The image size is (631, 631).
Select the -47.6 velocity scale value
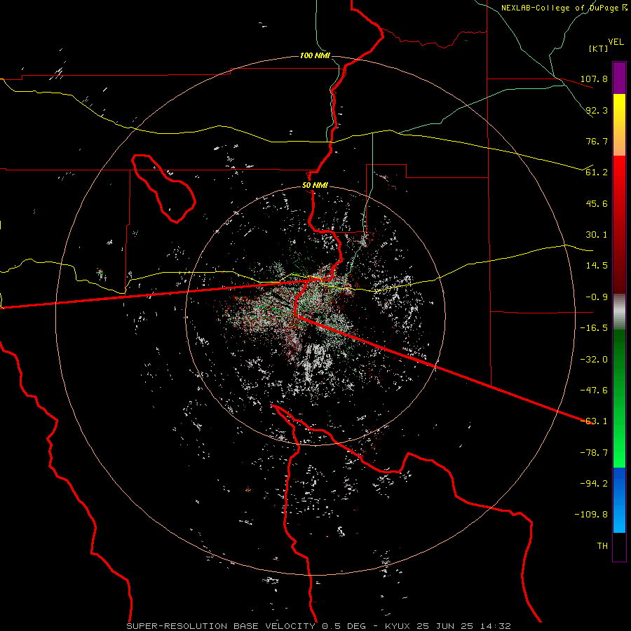click(594, 391)
